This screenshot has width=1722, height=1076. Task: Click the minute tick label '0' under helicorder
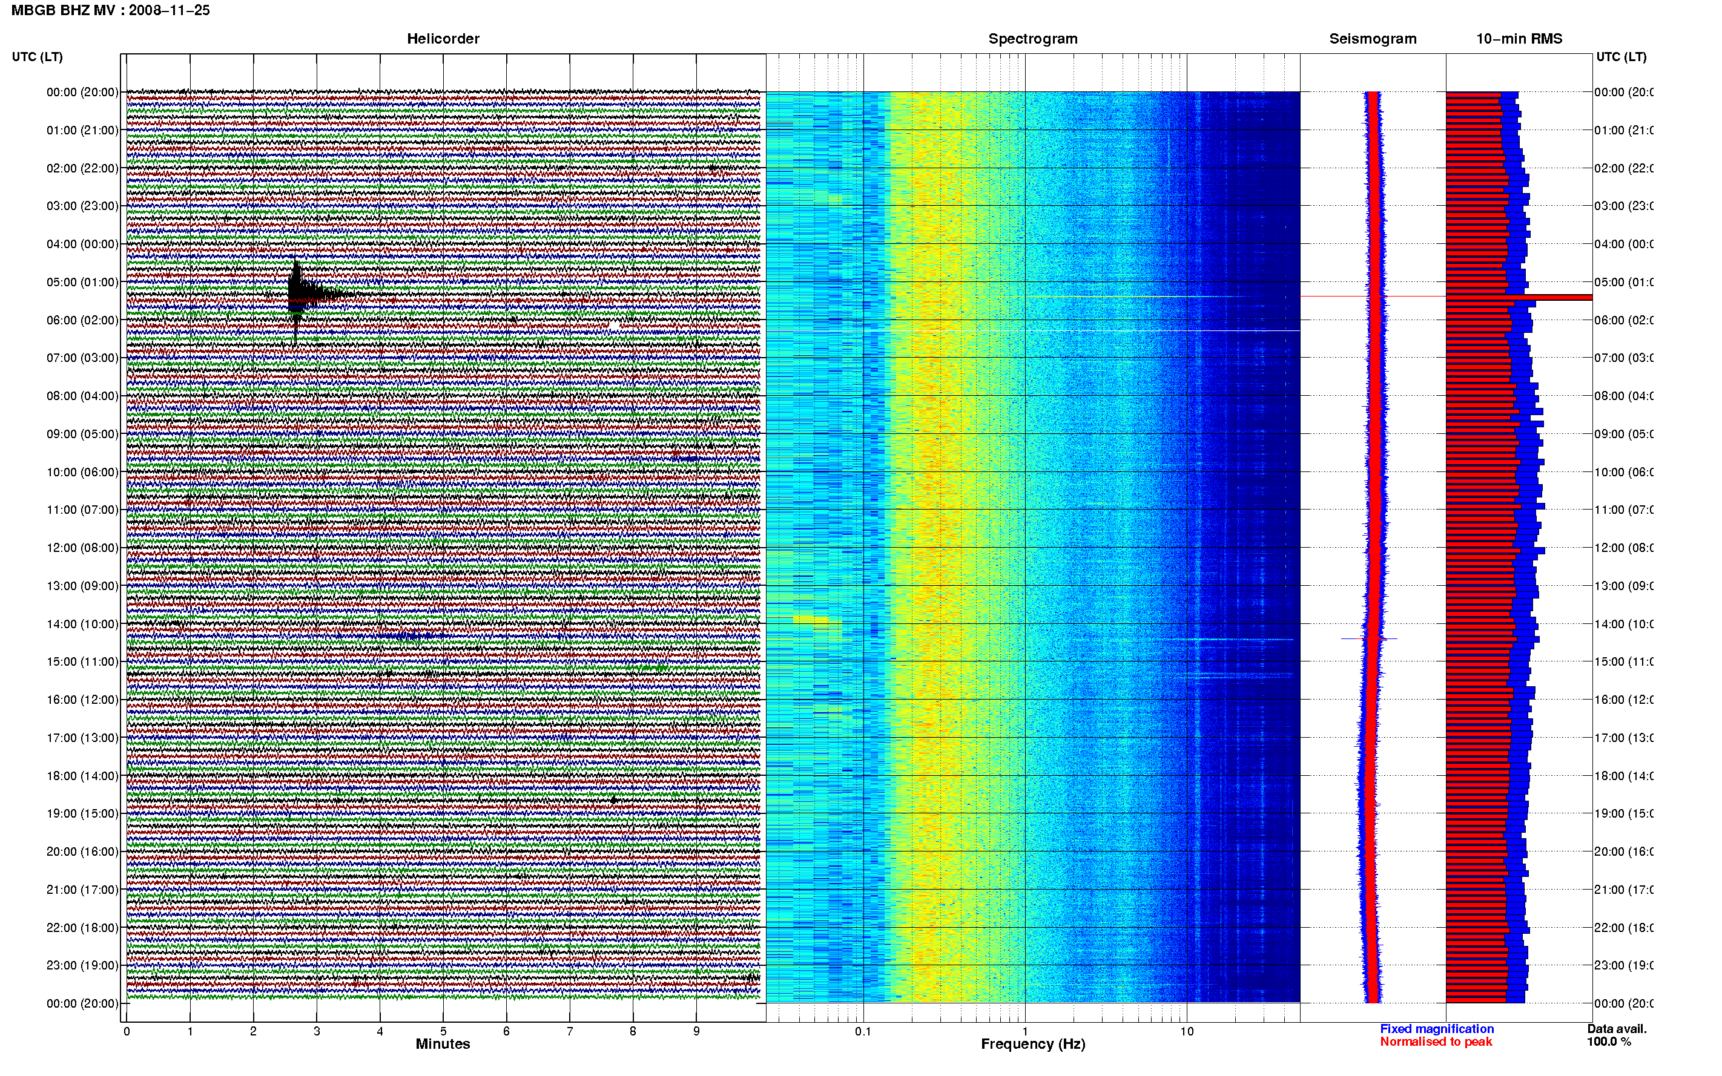(x=127, y=1031)
